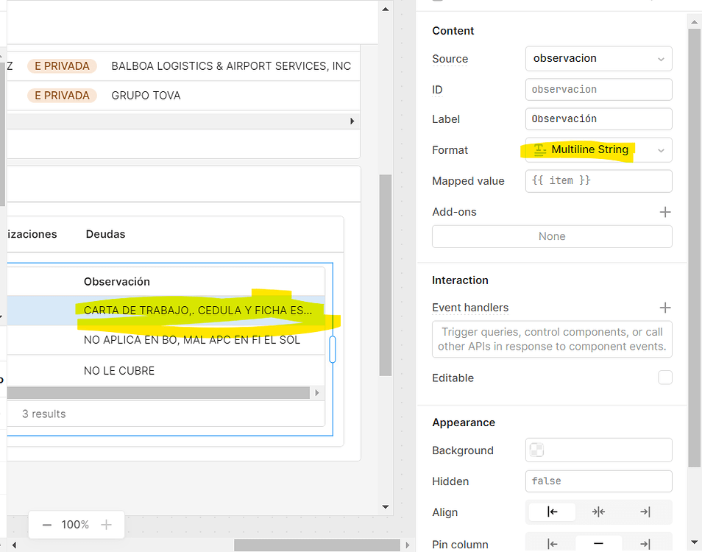Click the Background input field
The height and width of the screenshot is (552, 702).
(x=598, y=450)
